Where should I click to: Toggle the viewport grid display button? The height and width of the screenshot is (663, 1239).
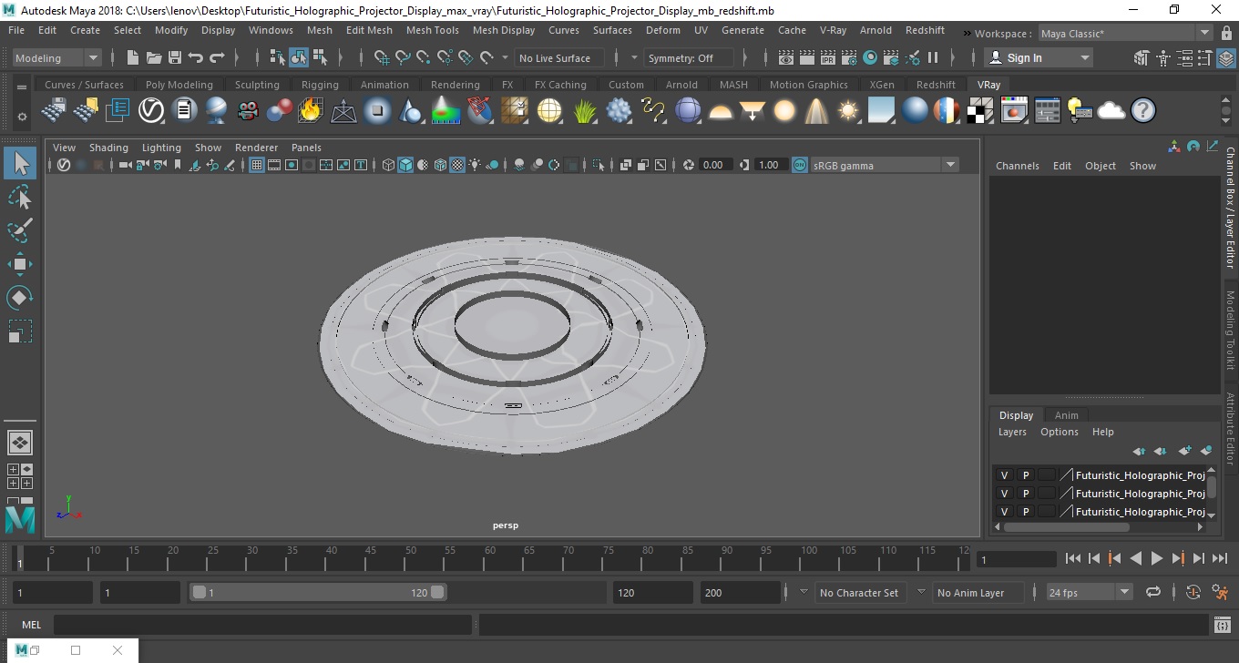point(257,165)
